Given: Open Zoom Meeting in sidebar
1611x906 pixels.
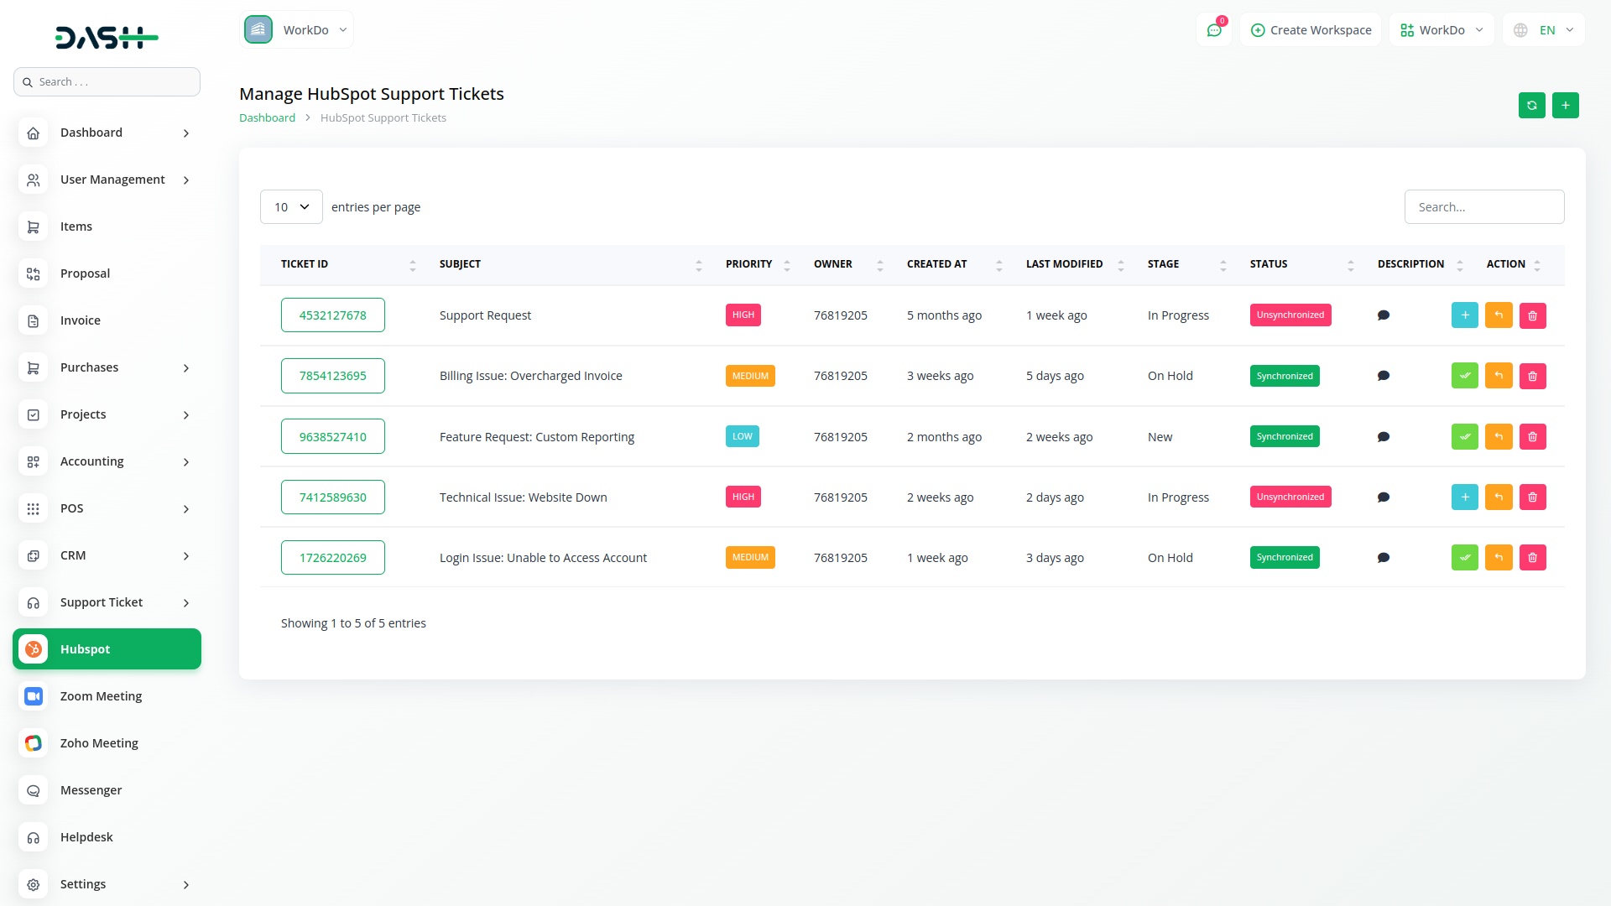Looking at the screenshot, I should (x=101, y=696).
